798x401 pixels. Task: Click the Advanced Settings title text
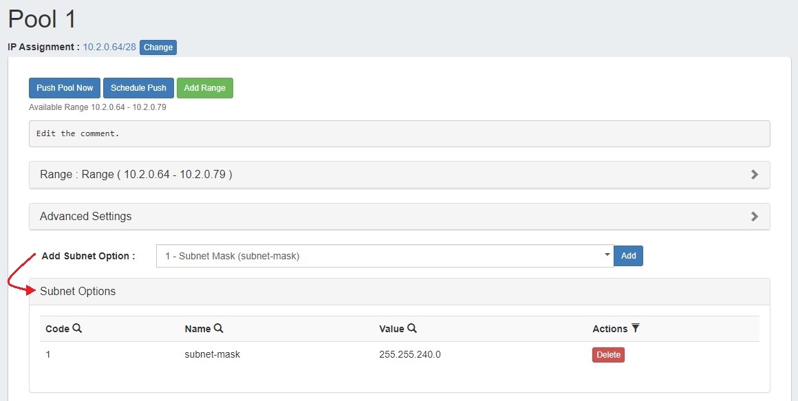(x=86, y=216)
